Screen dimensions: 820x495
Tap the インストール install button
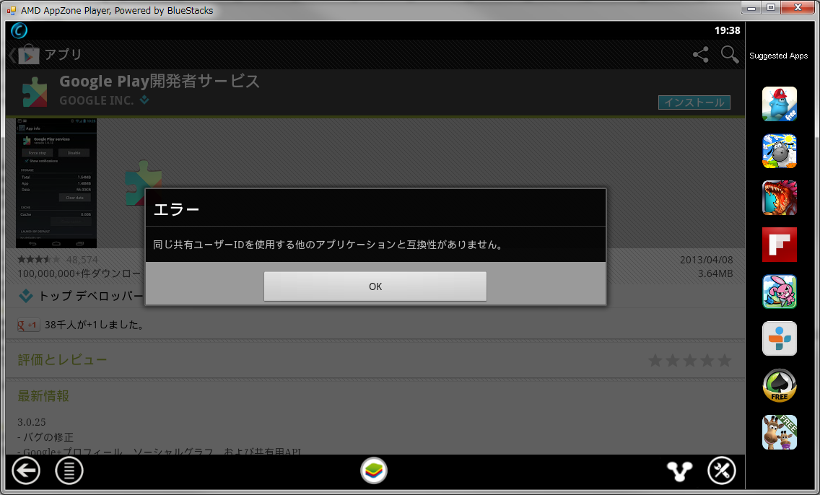(694, 102)
